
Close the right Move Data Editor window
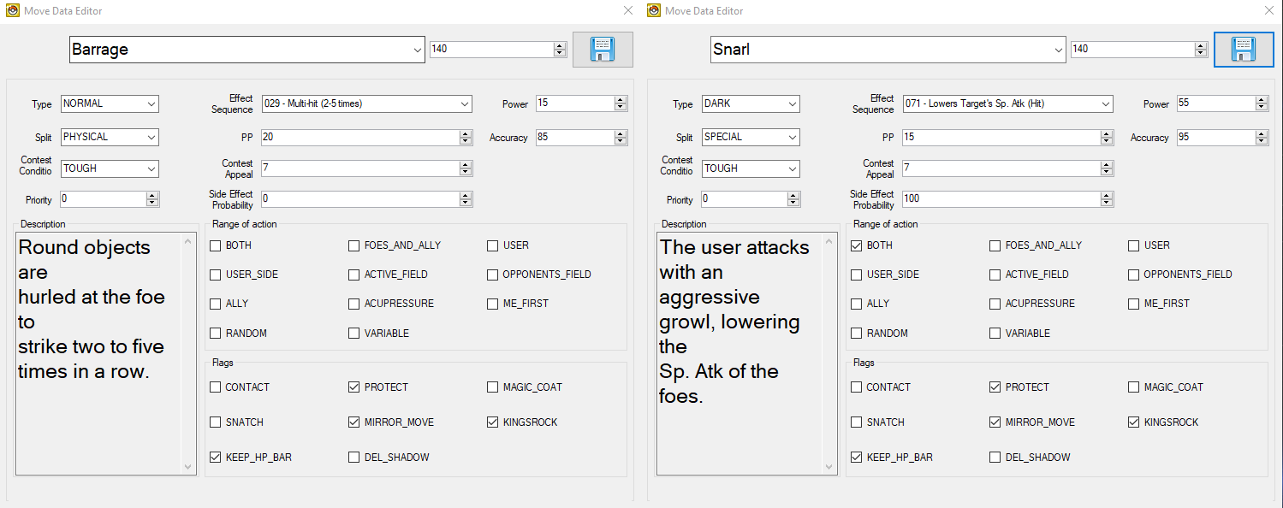[1269, 11]
